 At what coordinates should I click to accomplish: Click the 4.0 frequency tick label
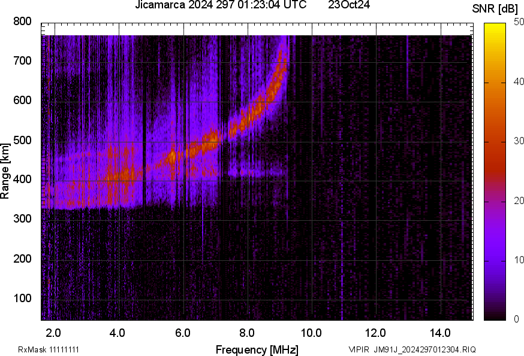point(118,333)
